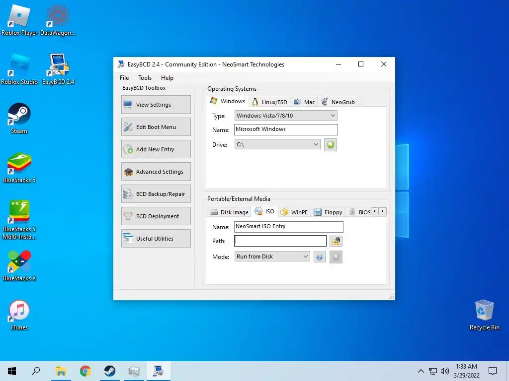Click the NeoSmart ISO Entry name field
Screen dimensions: 509x381
(289, 227)
